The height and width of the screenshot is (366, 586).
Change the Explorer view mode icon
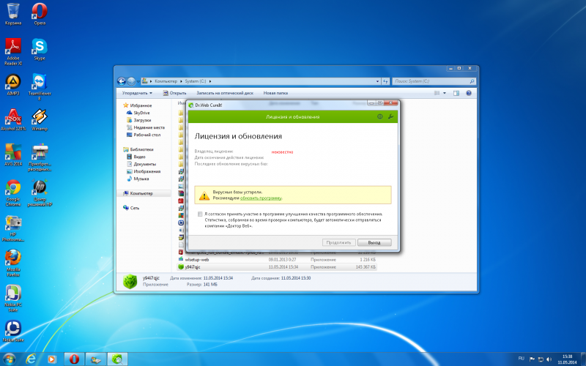pyautogui.click(x=437, y=93)
